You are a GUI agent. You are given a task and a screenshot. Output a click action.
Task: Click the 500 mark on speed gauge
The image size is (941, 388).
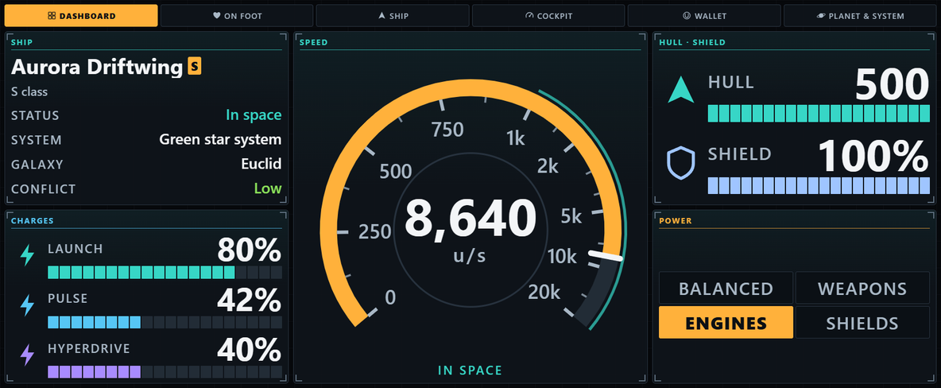click(x=396, y=171)
